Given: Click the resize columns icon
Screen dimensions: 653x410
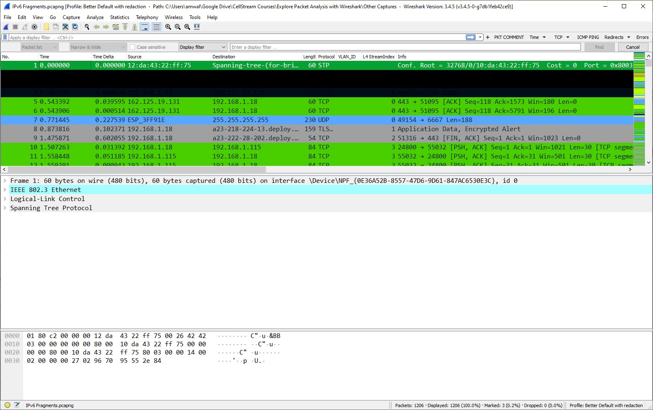Looking at the screenshot, I should (197, 27).
